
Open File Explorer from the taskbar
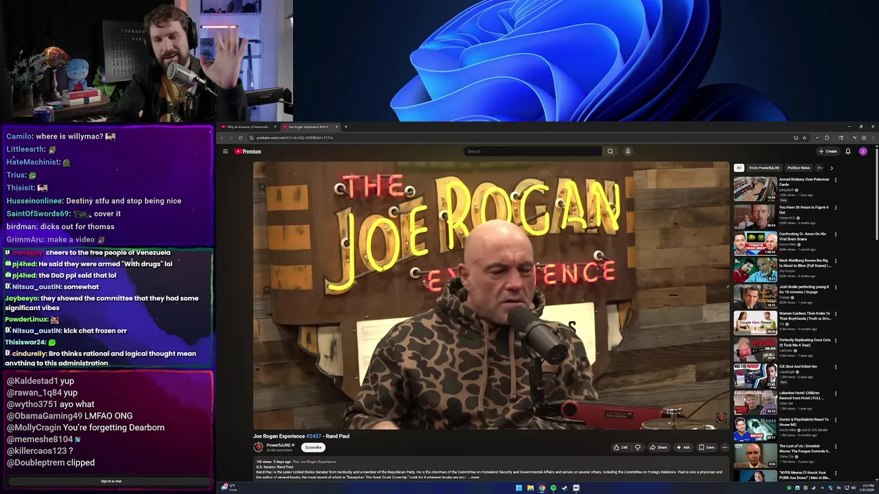530,488
